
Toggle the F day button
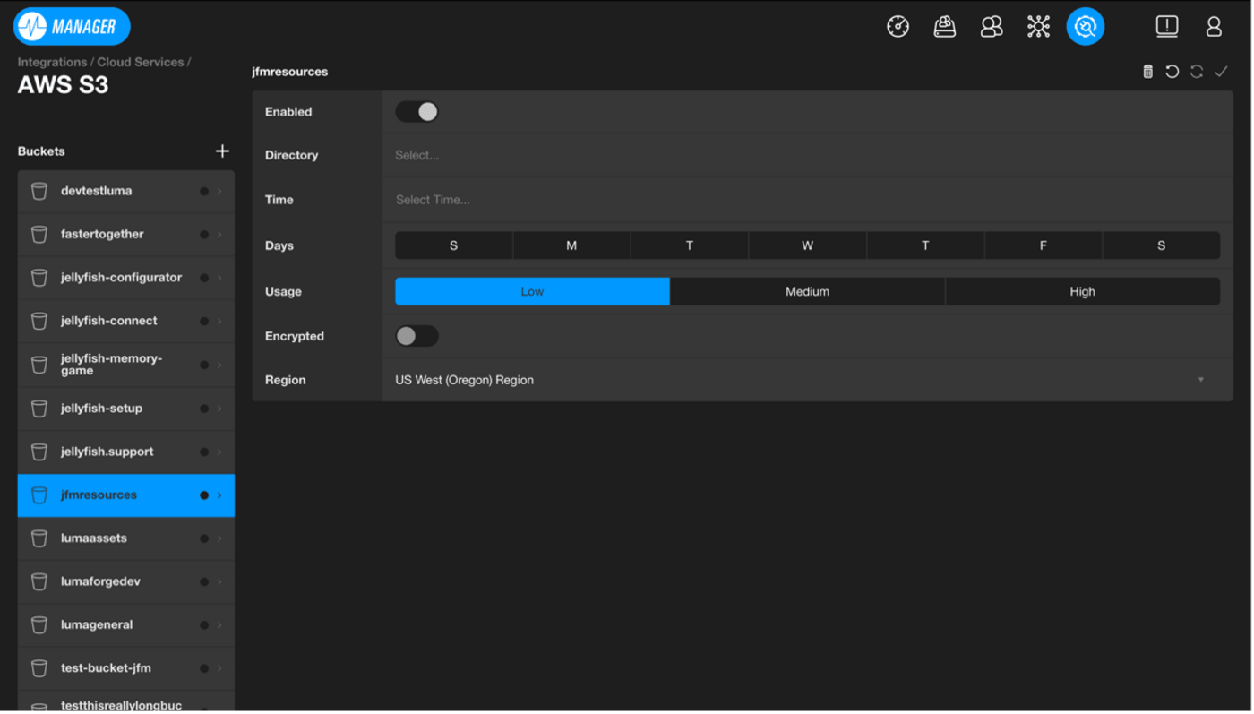tap(1043, 245)
